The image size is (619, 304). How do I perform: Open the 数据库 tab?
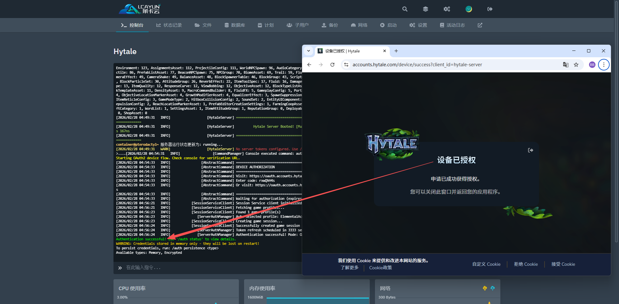pos(235,25)
